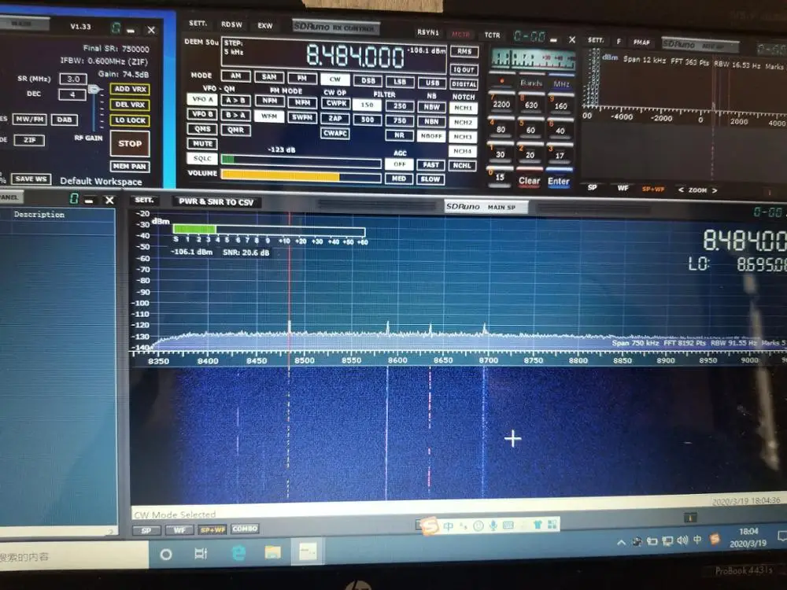Click the 8.484.000 frequency display in RX Control
Image resolution: width=787 pixels, height=590 pixels.
tap(355, 56)
